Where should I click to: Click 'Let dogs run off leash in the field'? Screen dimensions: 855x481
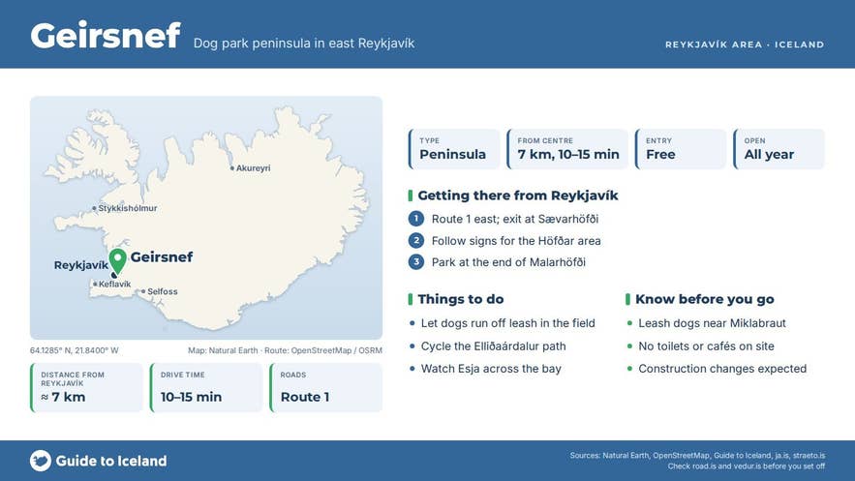507,323
